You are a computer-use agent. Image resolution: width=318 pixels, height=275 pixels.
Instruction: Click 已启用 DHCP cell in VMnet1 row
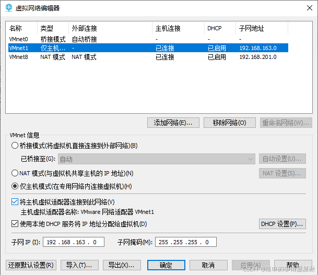tap(217, 48)
